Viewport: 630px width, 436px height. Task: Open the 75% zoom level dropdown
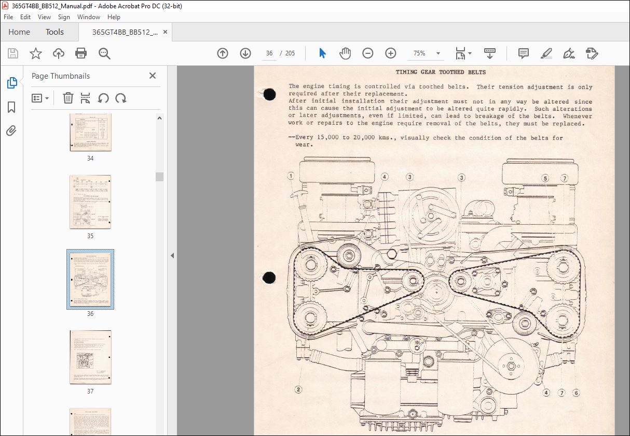click(x=439, y=53)
